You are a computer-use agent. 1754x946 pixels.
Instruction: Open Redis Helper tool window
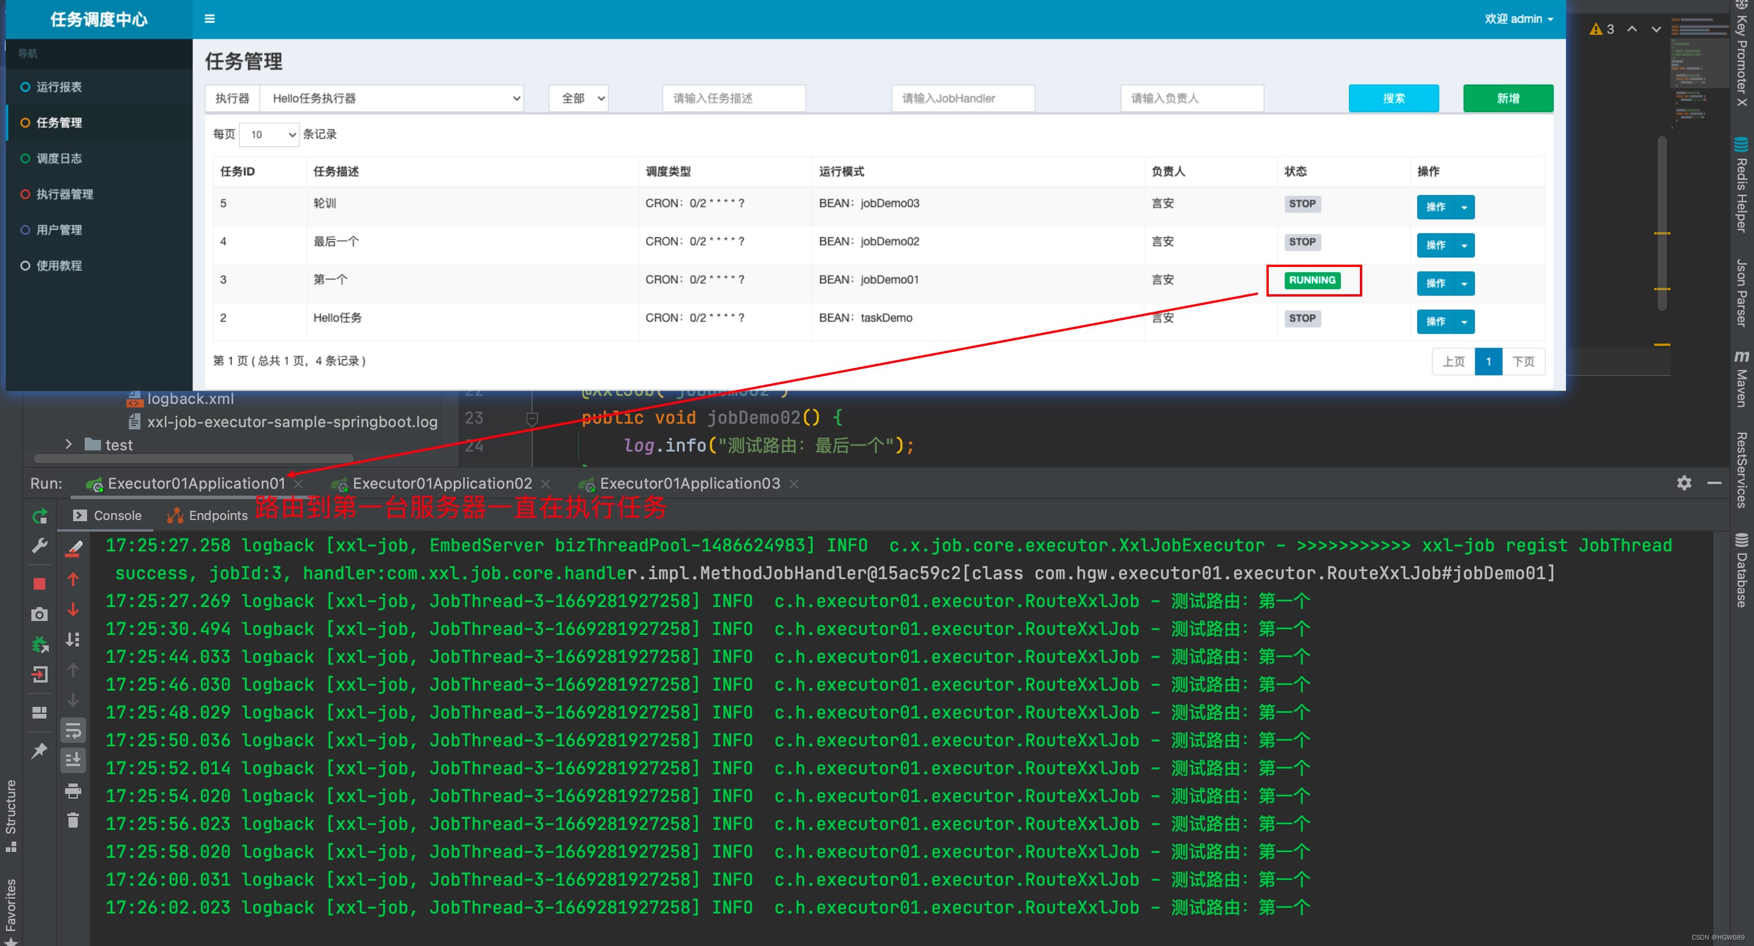point(1742,185)
